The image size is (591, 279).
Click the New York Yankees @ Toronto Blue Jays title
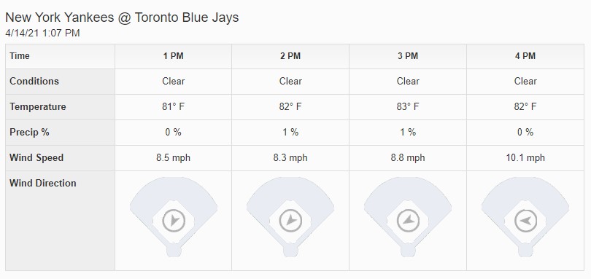122,17
